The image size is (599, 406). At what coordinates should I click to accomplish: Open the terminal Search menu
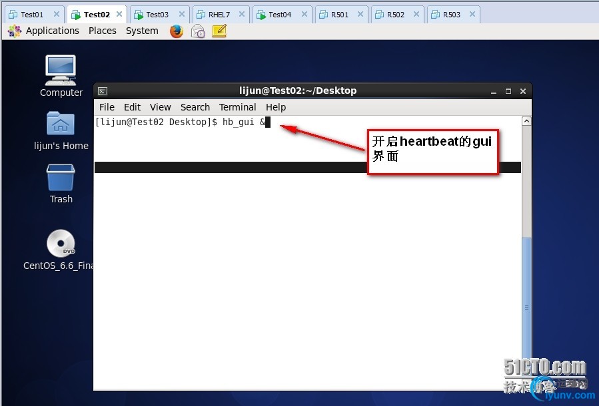tap(195, 107)
